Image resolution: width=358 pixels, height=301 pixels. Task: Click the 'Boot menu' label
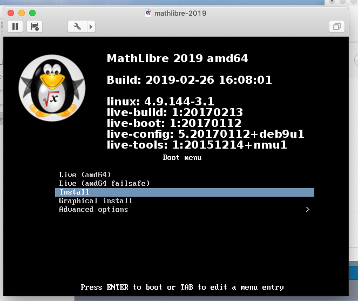[x=182, y=157]
